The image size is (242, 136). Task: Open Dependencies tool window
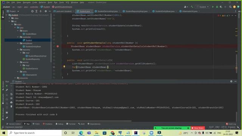coord(94,124)
